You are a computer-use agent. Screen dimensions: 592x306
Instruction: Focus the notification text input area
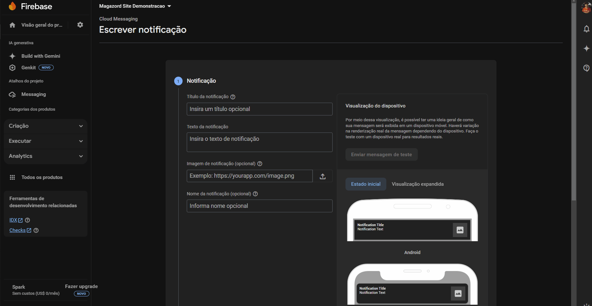[x=259, y=142]
